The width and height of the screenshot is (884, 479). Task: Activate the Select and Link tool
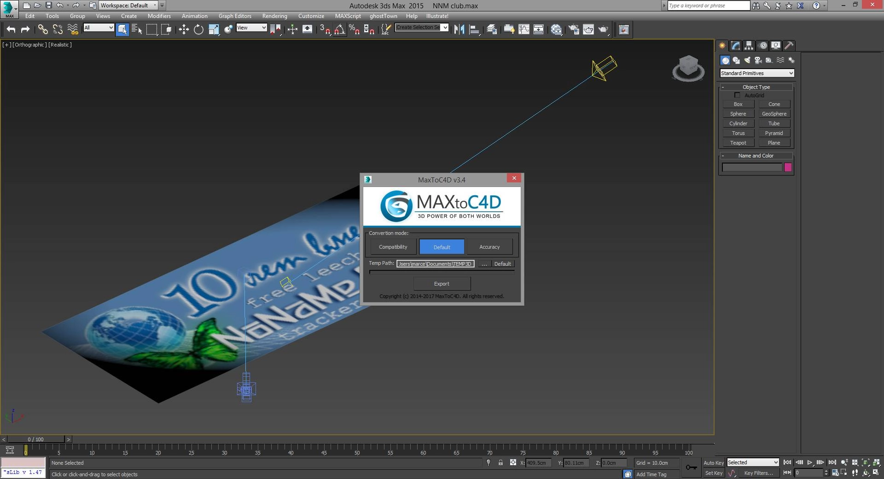click(43, 29)
